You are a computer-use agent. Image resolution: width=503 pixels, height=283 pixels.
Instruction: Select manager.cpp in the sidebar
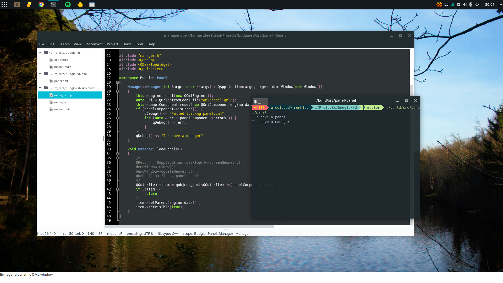(x=70, y=95)
